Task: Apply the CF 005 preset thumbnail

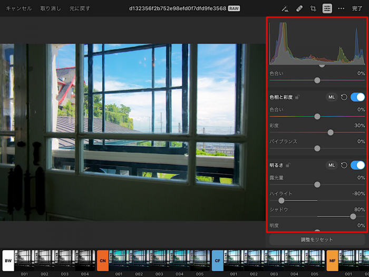Action: tap(315, 261)
